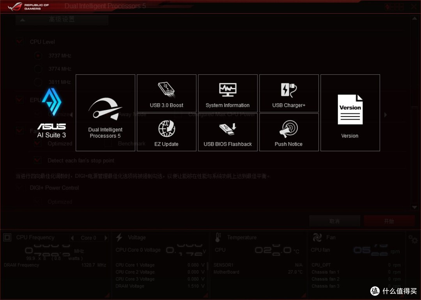Click the CPU fan rpm label
The image size is (421, 300).
(320, 250)
